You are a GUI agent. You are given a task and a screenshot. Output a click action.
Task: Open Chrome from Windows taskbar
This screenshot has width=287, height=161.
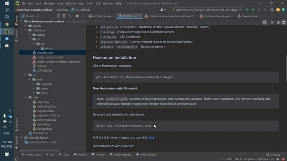(x=7, y=24)
